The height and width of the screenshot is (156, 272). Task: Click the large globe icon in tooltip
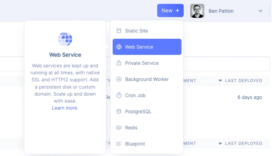(x=65, y=39)
